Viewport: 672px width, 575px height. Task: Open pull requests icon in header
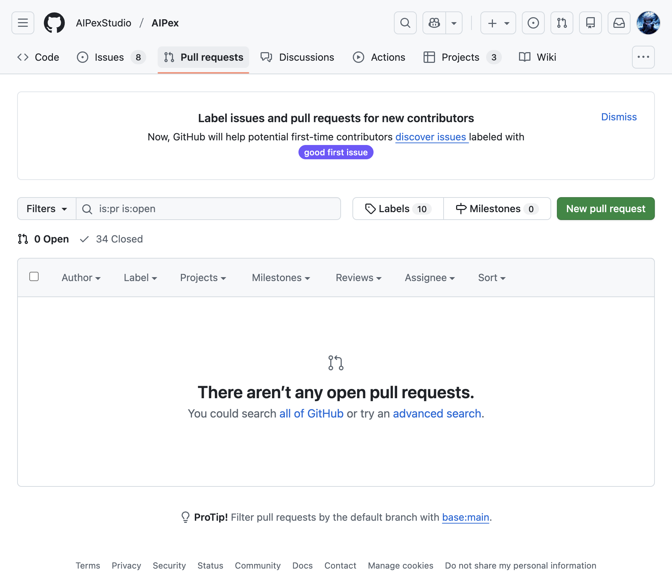tap(562, 23)
